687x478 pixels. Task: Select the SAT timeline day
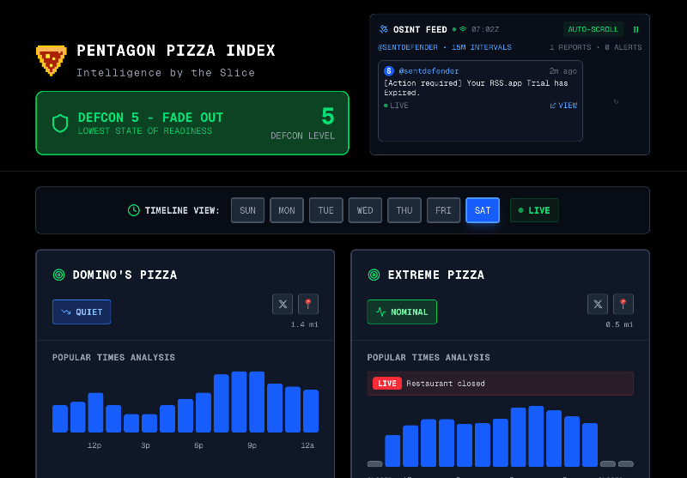[x=483, y=210]
